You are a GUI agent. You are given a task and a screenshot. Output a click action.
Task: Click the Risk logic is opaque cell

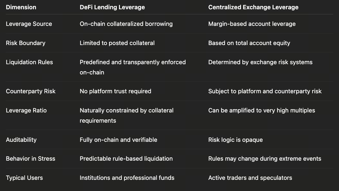235,140
